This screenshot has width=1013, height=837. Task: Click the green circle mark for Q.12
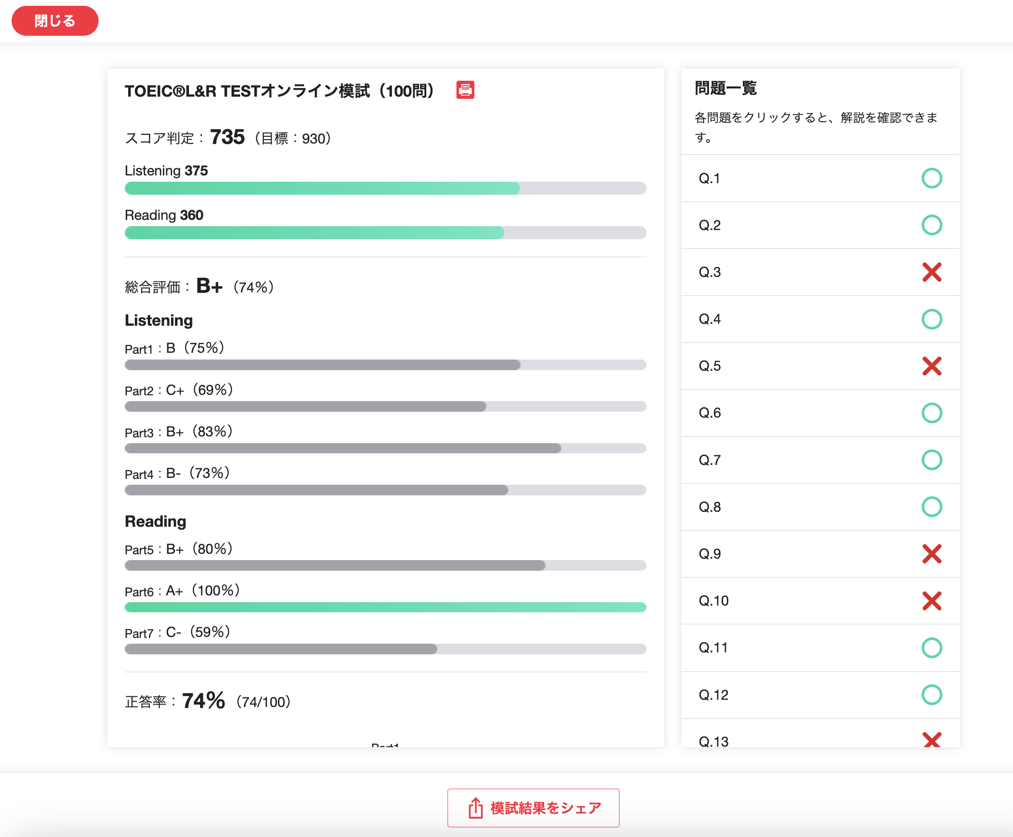pyautogui.click(x=931, y=694)
